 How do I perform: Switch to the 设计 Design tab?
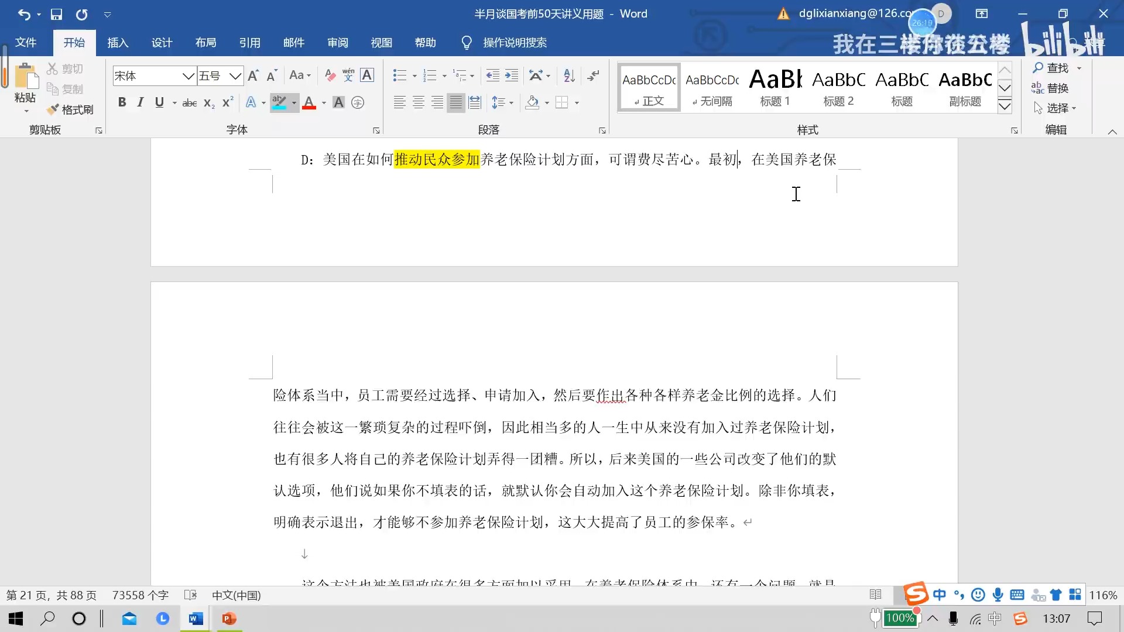(x=162, y=42)
